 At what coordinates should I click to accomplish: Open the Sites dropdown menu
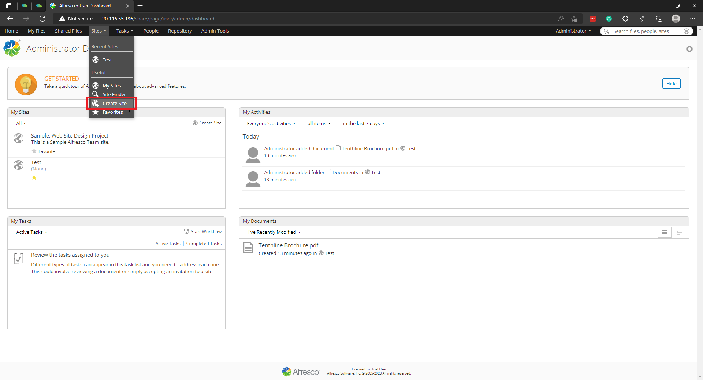99,31
